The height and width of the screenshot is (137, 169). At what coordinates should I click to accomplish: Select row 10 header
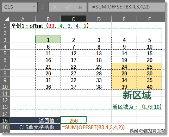tap(5, 87)
